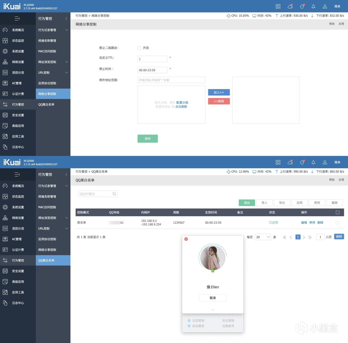Open the 每页 20 items-per-page dropdown
348x343 pixels.
[263, 237]
